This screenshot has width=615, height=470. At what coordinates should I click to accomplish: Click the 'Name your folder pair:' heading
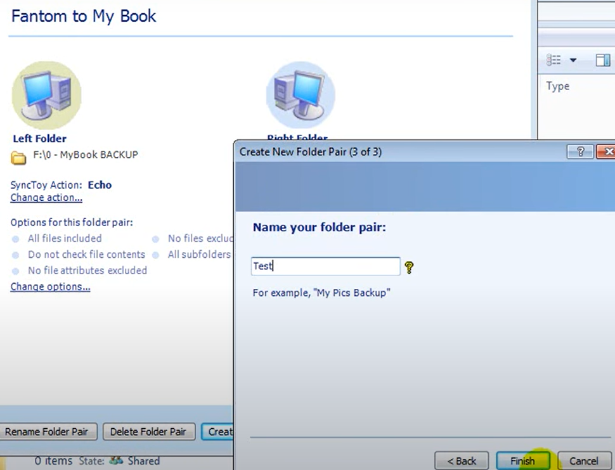(x=320, y=227)
